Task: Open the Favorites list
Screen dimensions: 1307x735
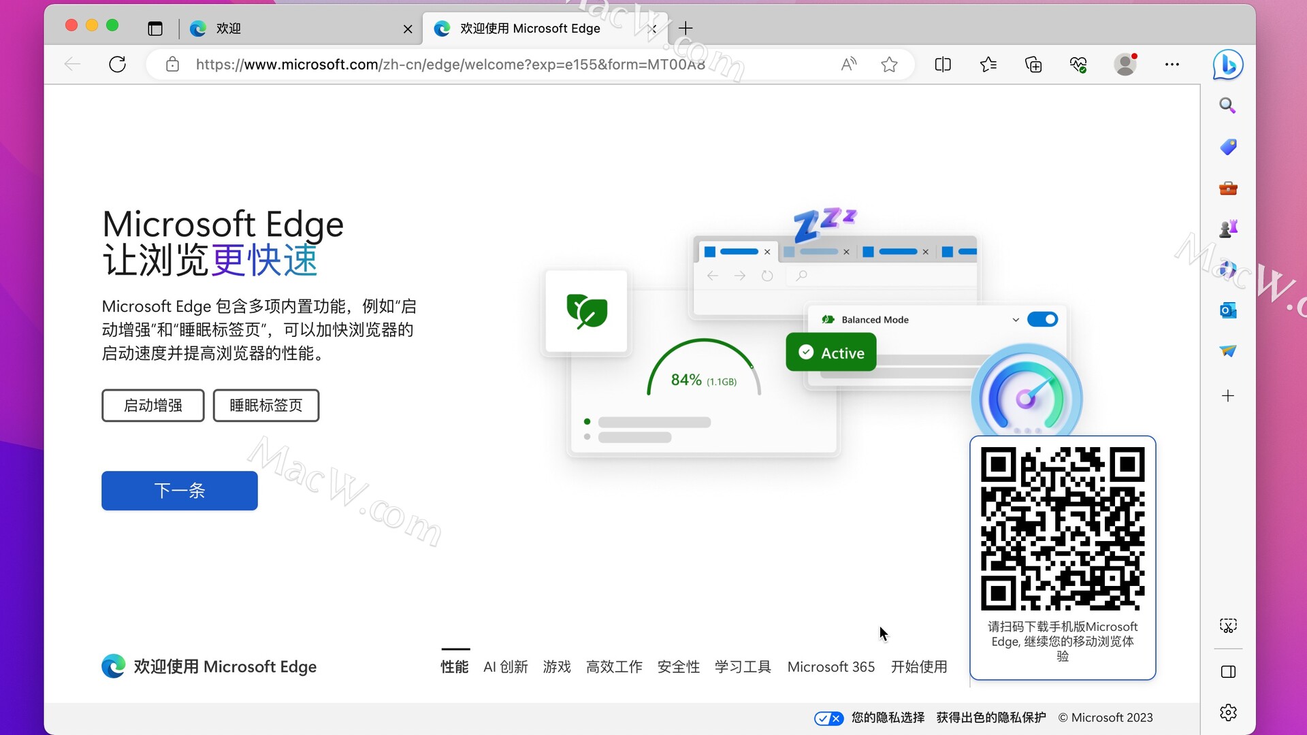Action: click(988, 65)
